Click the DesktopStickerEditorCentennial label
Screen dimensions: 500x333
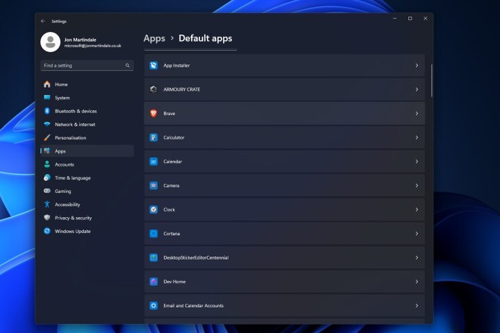tap(196, 257)
